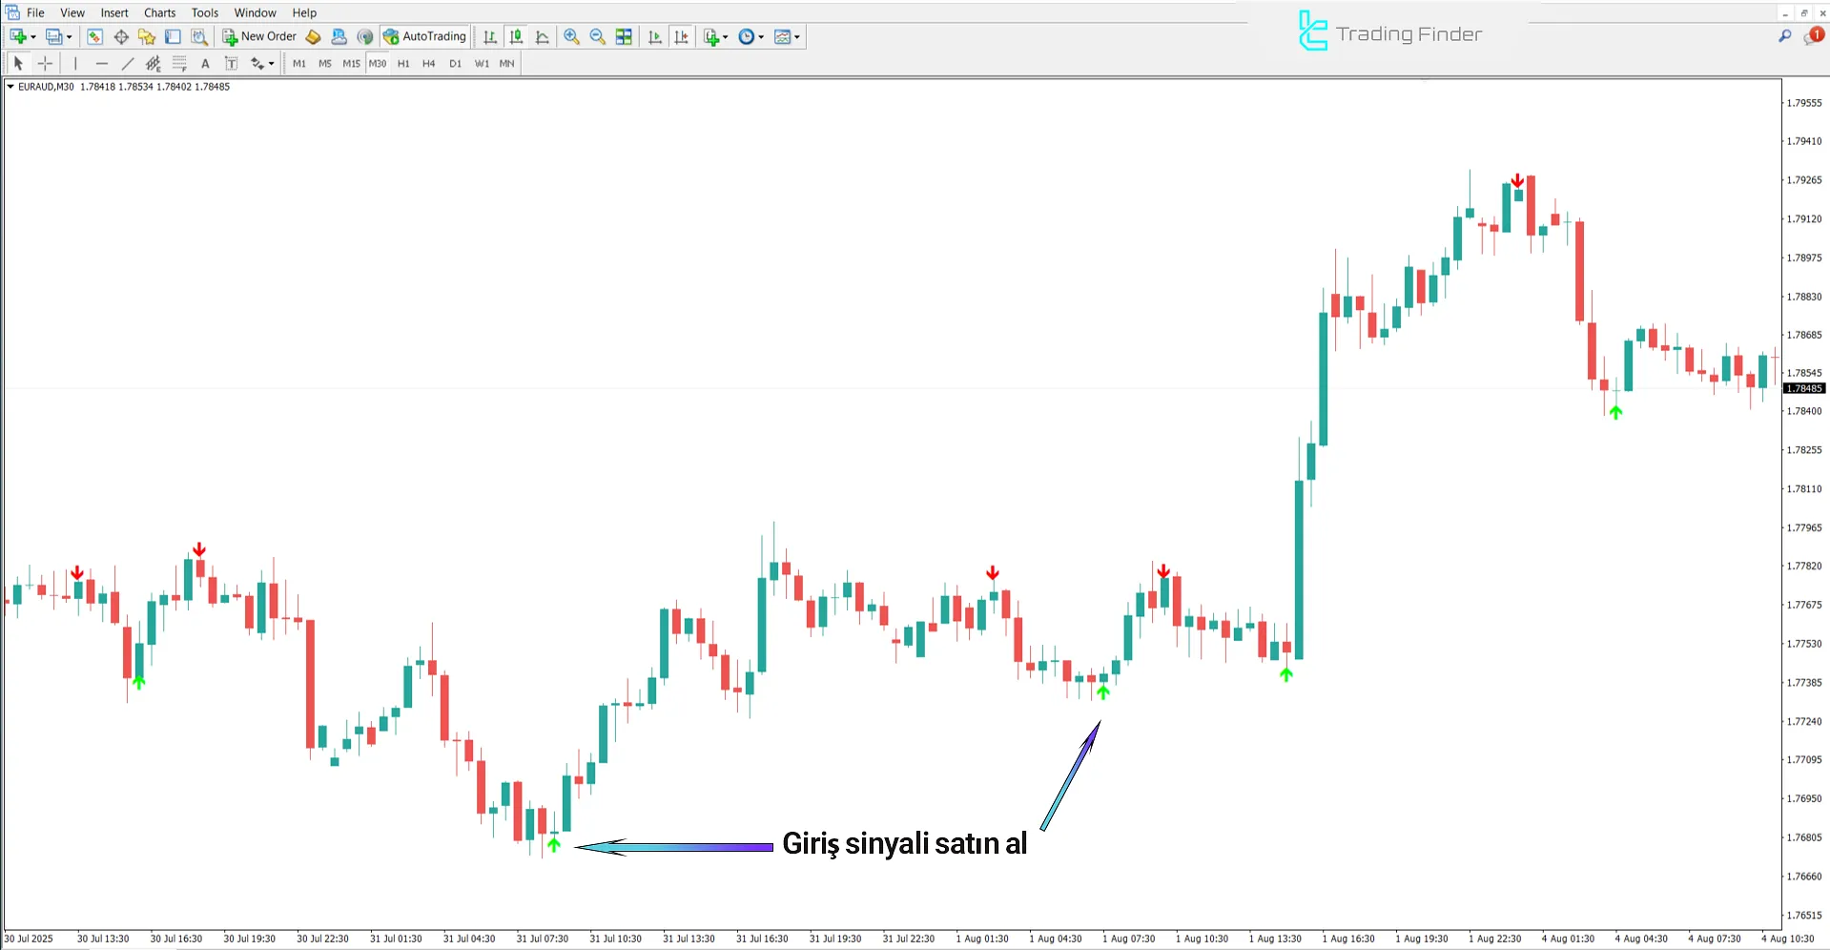
Task: Zoom in on the chart
Action: 571,36
